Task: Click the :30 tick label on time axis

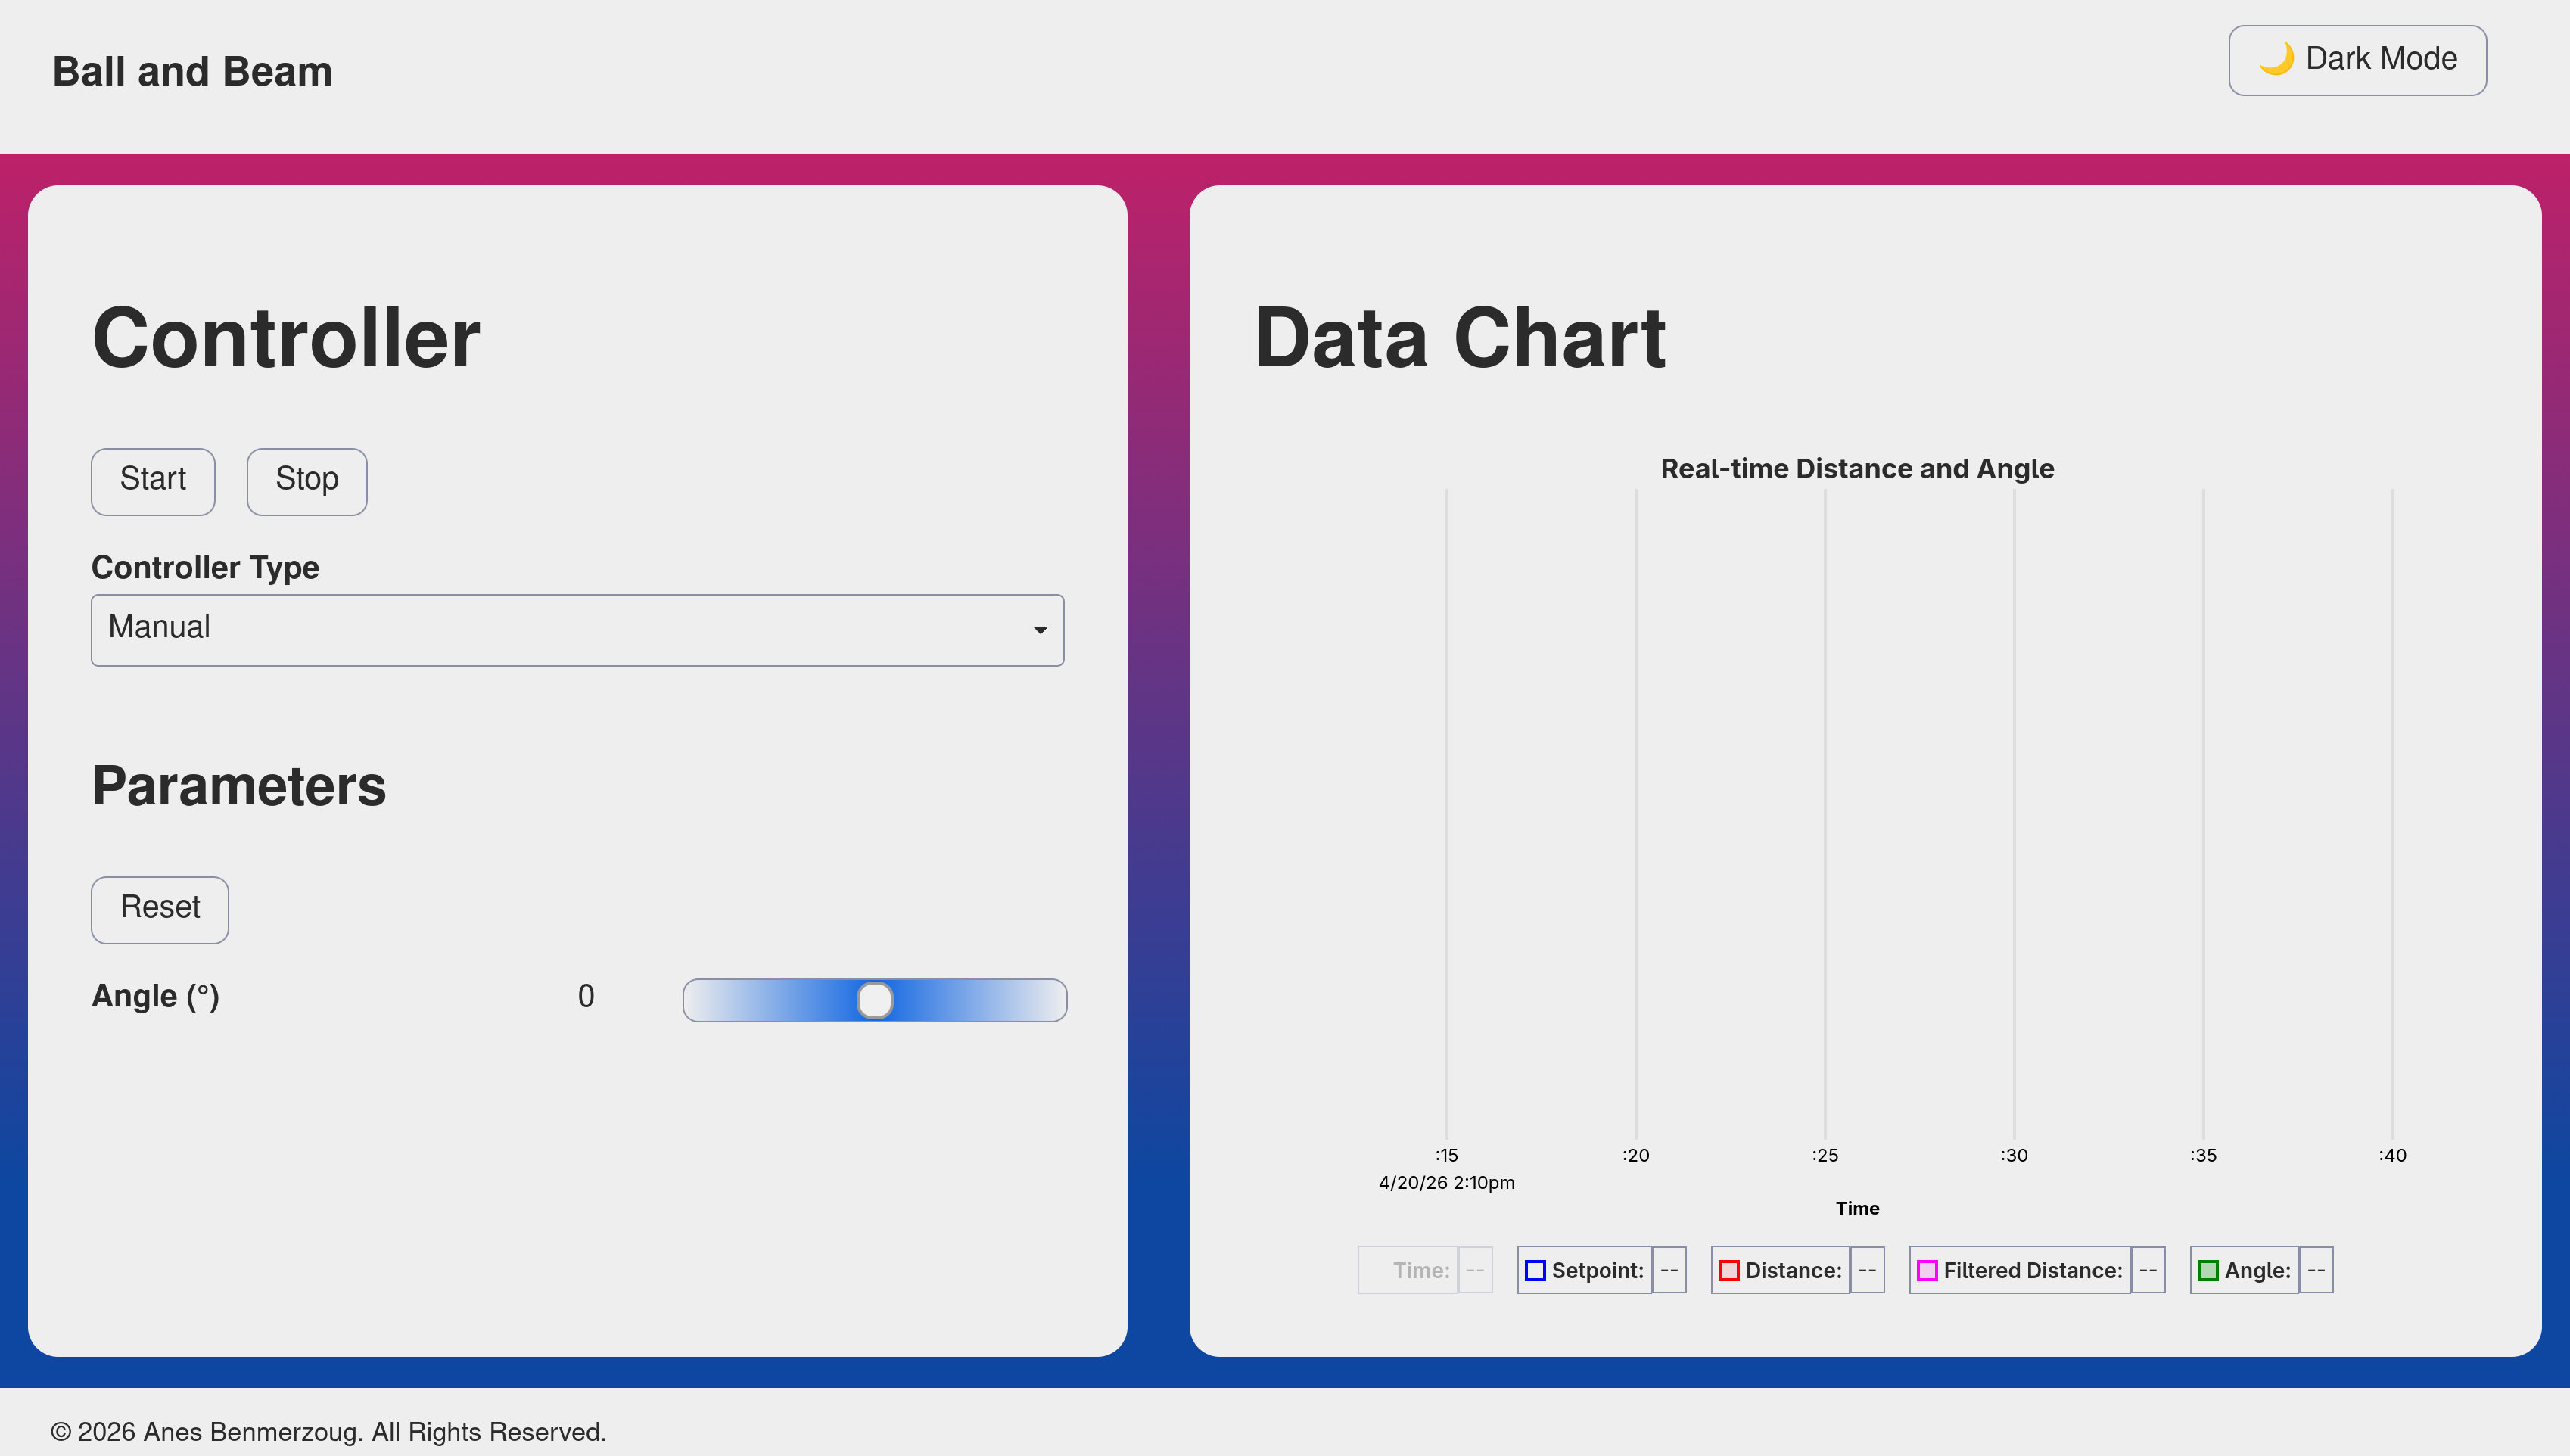Action: [x=2014, y=1156]
